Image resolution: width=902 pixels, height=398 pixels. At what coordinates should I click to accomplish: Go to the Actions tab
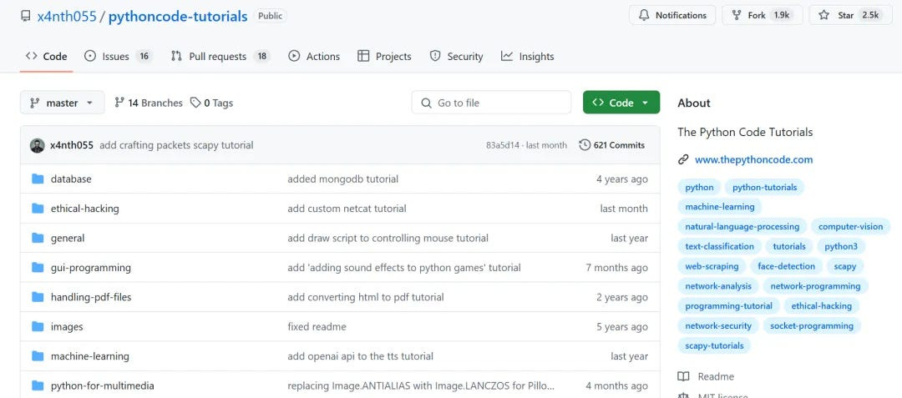[314, 56]
